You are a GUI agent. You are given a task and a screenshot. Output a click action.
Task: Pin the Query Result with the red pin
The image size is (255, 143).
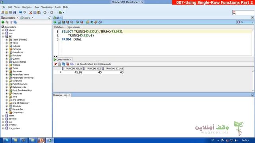tap(55, 64)
